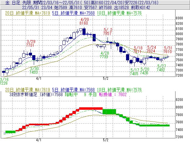Click the large green block near 5/2 in lower chart
The height and width of the screenshot is (144, 190).
[109, 112]
